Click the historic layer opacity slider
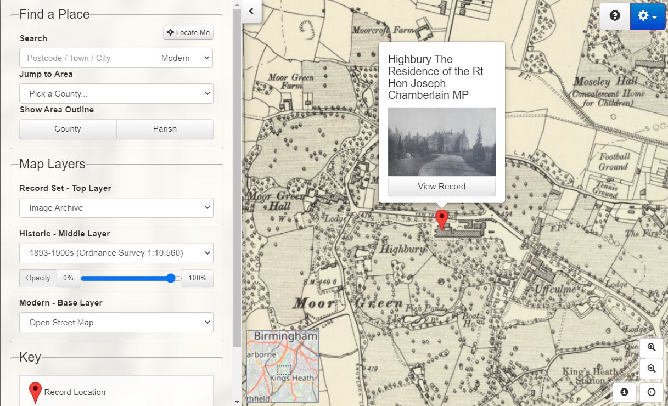 tap(131, 278)
